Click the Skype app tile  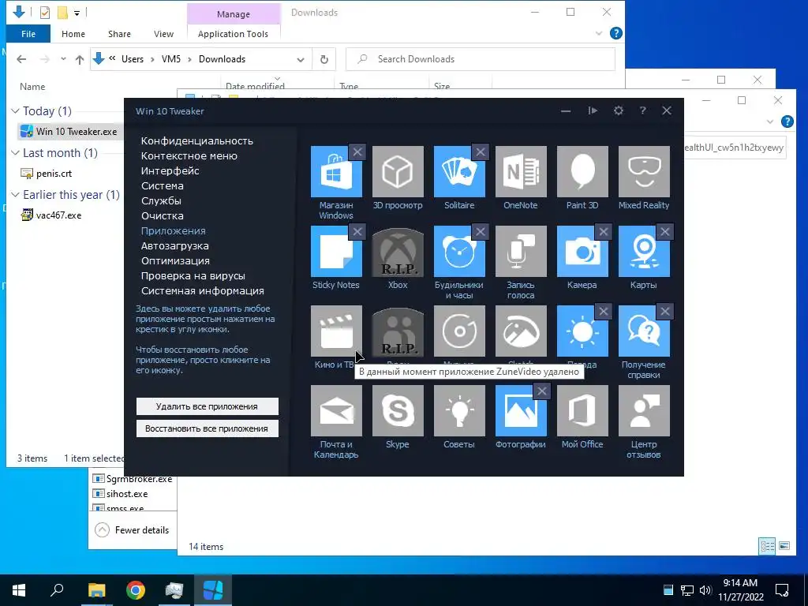click(x=398, y=410)
